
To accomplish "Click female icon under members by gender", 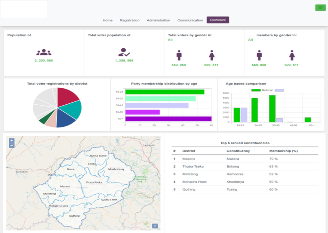I will [x=292, y=55].
